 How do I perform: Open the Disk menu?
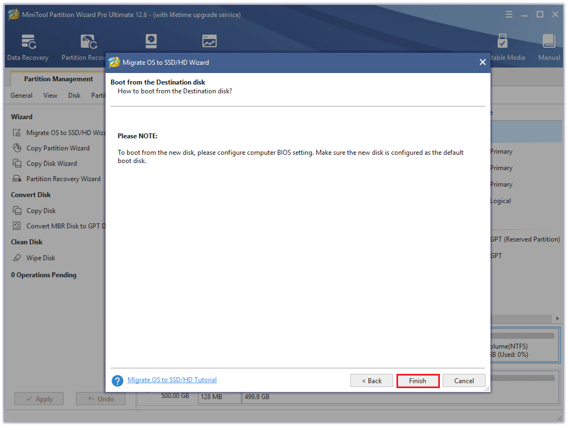74,96
